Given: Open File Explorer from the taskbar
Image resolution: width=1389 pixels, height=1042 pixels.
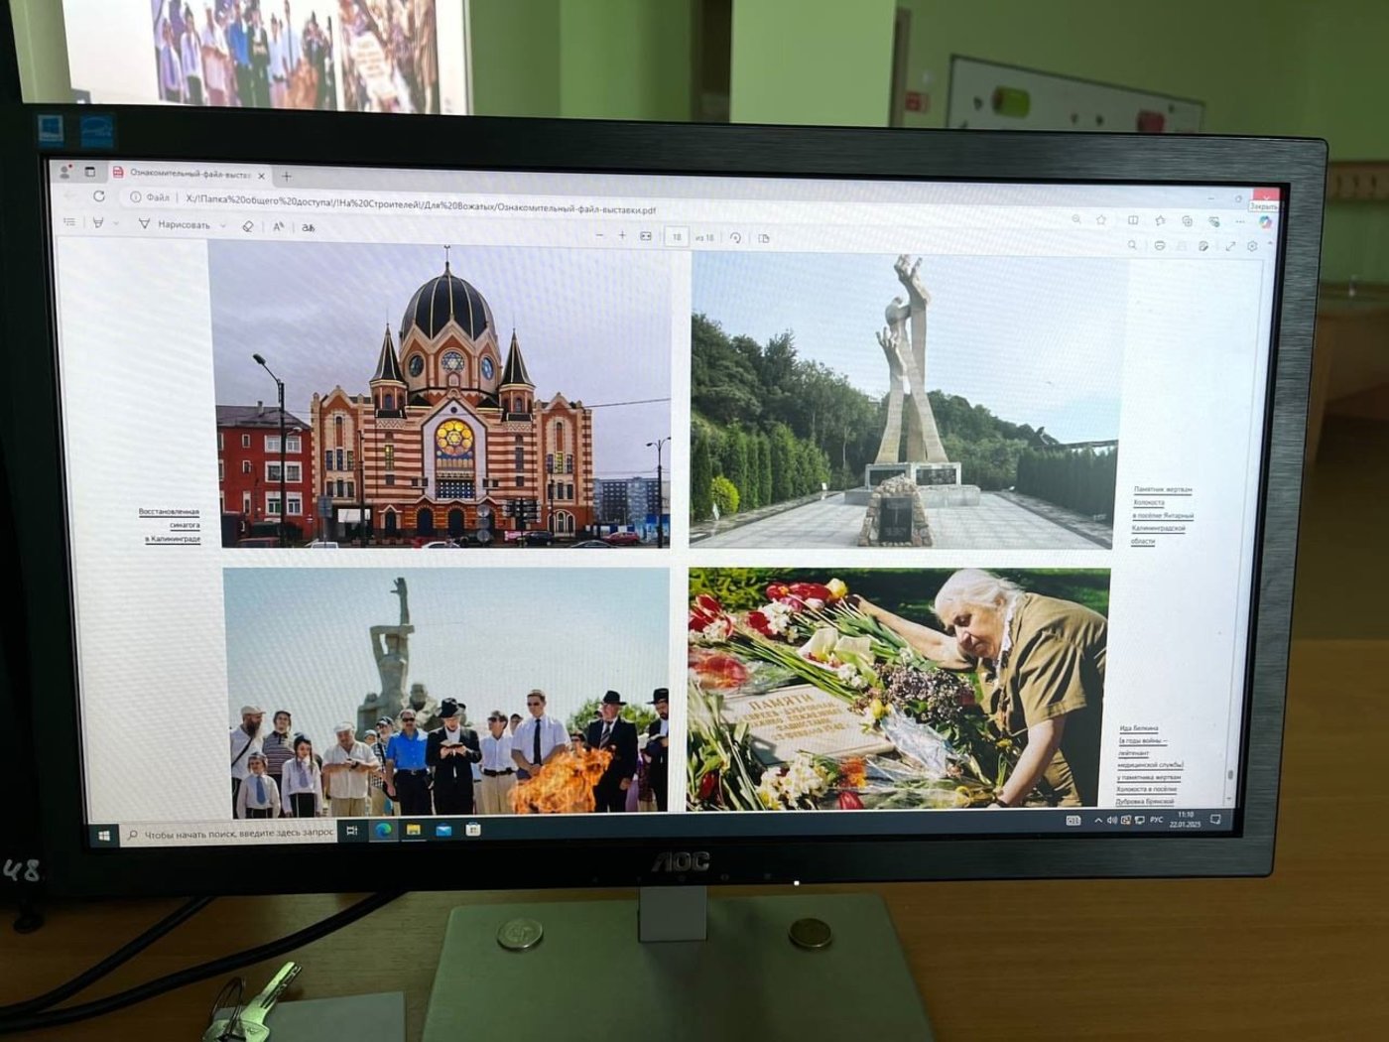Looking at the screenshot, I should point(413,830).
